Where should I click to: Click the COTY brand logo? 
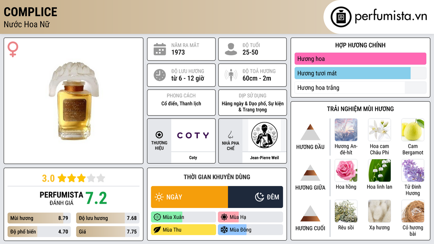coord(193,135)
